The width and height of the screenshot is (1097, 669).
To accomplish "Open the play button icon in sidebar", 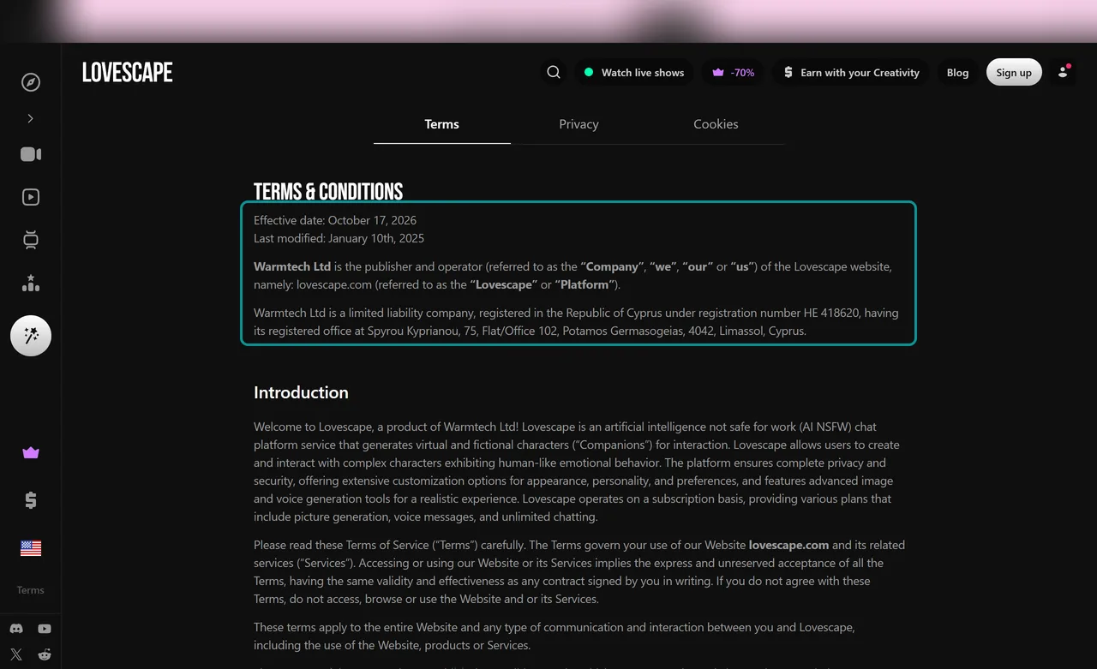I will click(31, 197).
